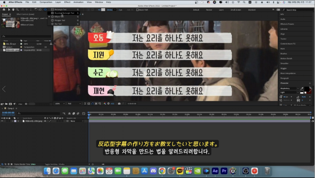The width and height of the screenshot is (315, 178).
Task: Open the Composition menu
Action: 46,2
